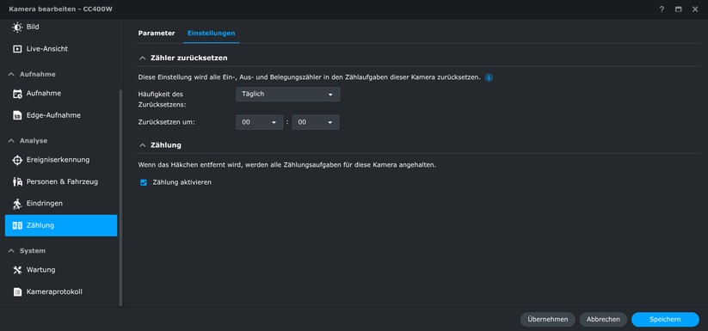Collapse the System sidebar group

[x=11, y=251]
